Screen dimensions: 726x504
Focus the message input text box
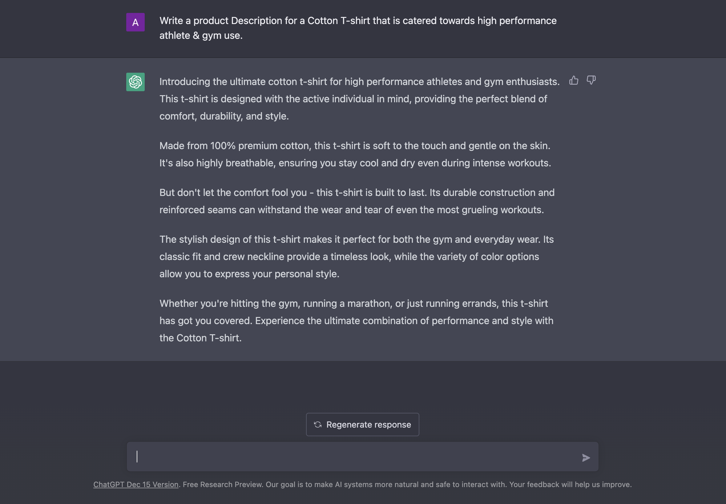(362, 457)
